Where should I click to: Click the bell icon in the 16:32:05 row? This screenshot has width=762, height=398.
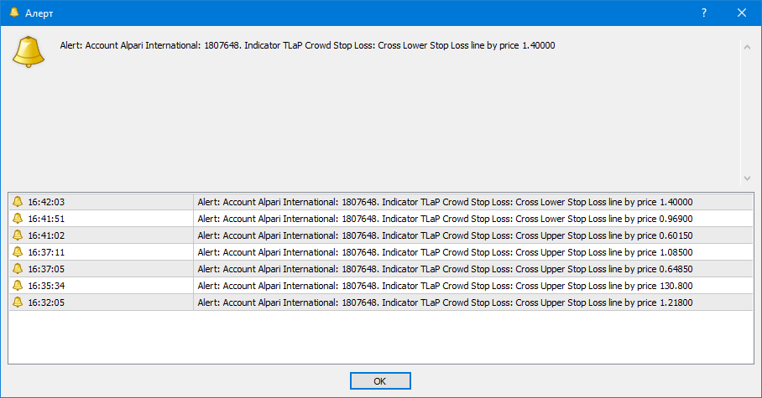coord(18,302)
